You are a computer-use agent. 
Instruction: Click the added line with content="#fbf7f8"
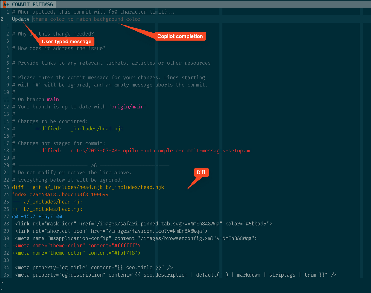coord(77,253)
